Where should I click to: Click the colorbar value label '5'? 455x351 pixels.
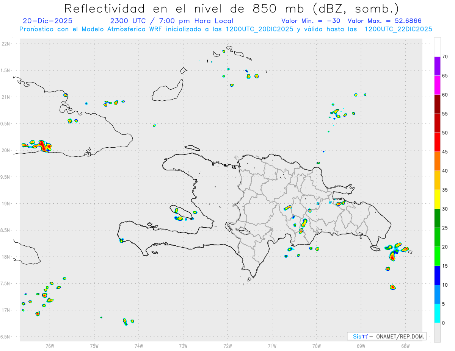click(444, 304)
